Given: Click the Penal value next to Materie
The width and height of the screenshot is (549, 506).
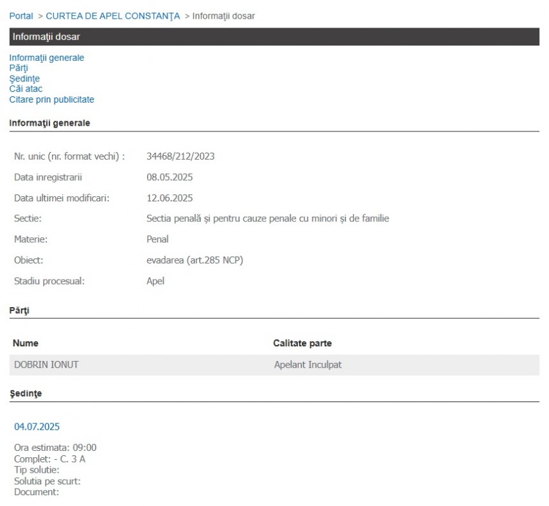Looking at the screenshot, I should coord(157,239).
